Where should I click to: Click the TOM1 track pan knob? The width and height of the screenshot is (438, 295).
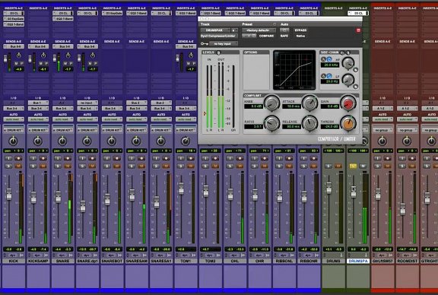point(186,141)
